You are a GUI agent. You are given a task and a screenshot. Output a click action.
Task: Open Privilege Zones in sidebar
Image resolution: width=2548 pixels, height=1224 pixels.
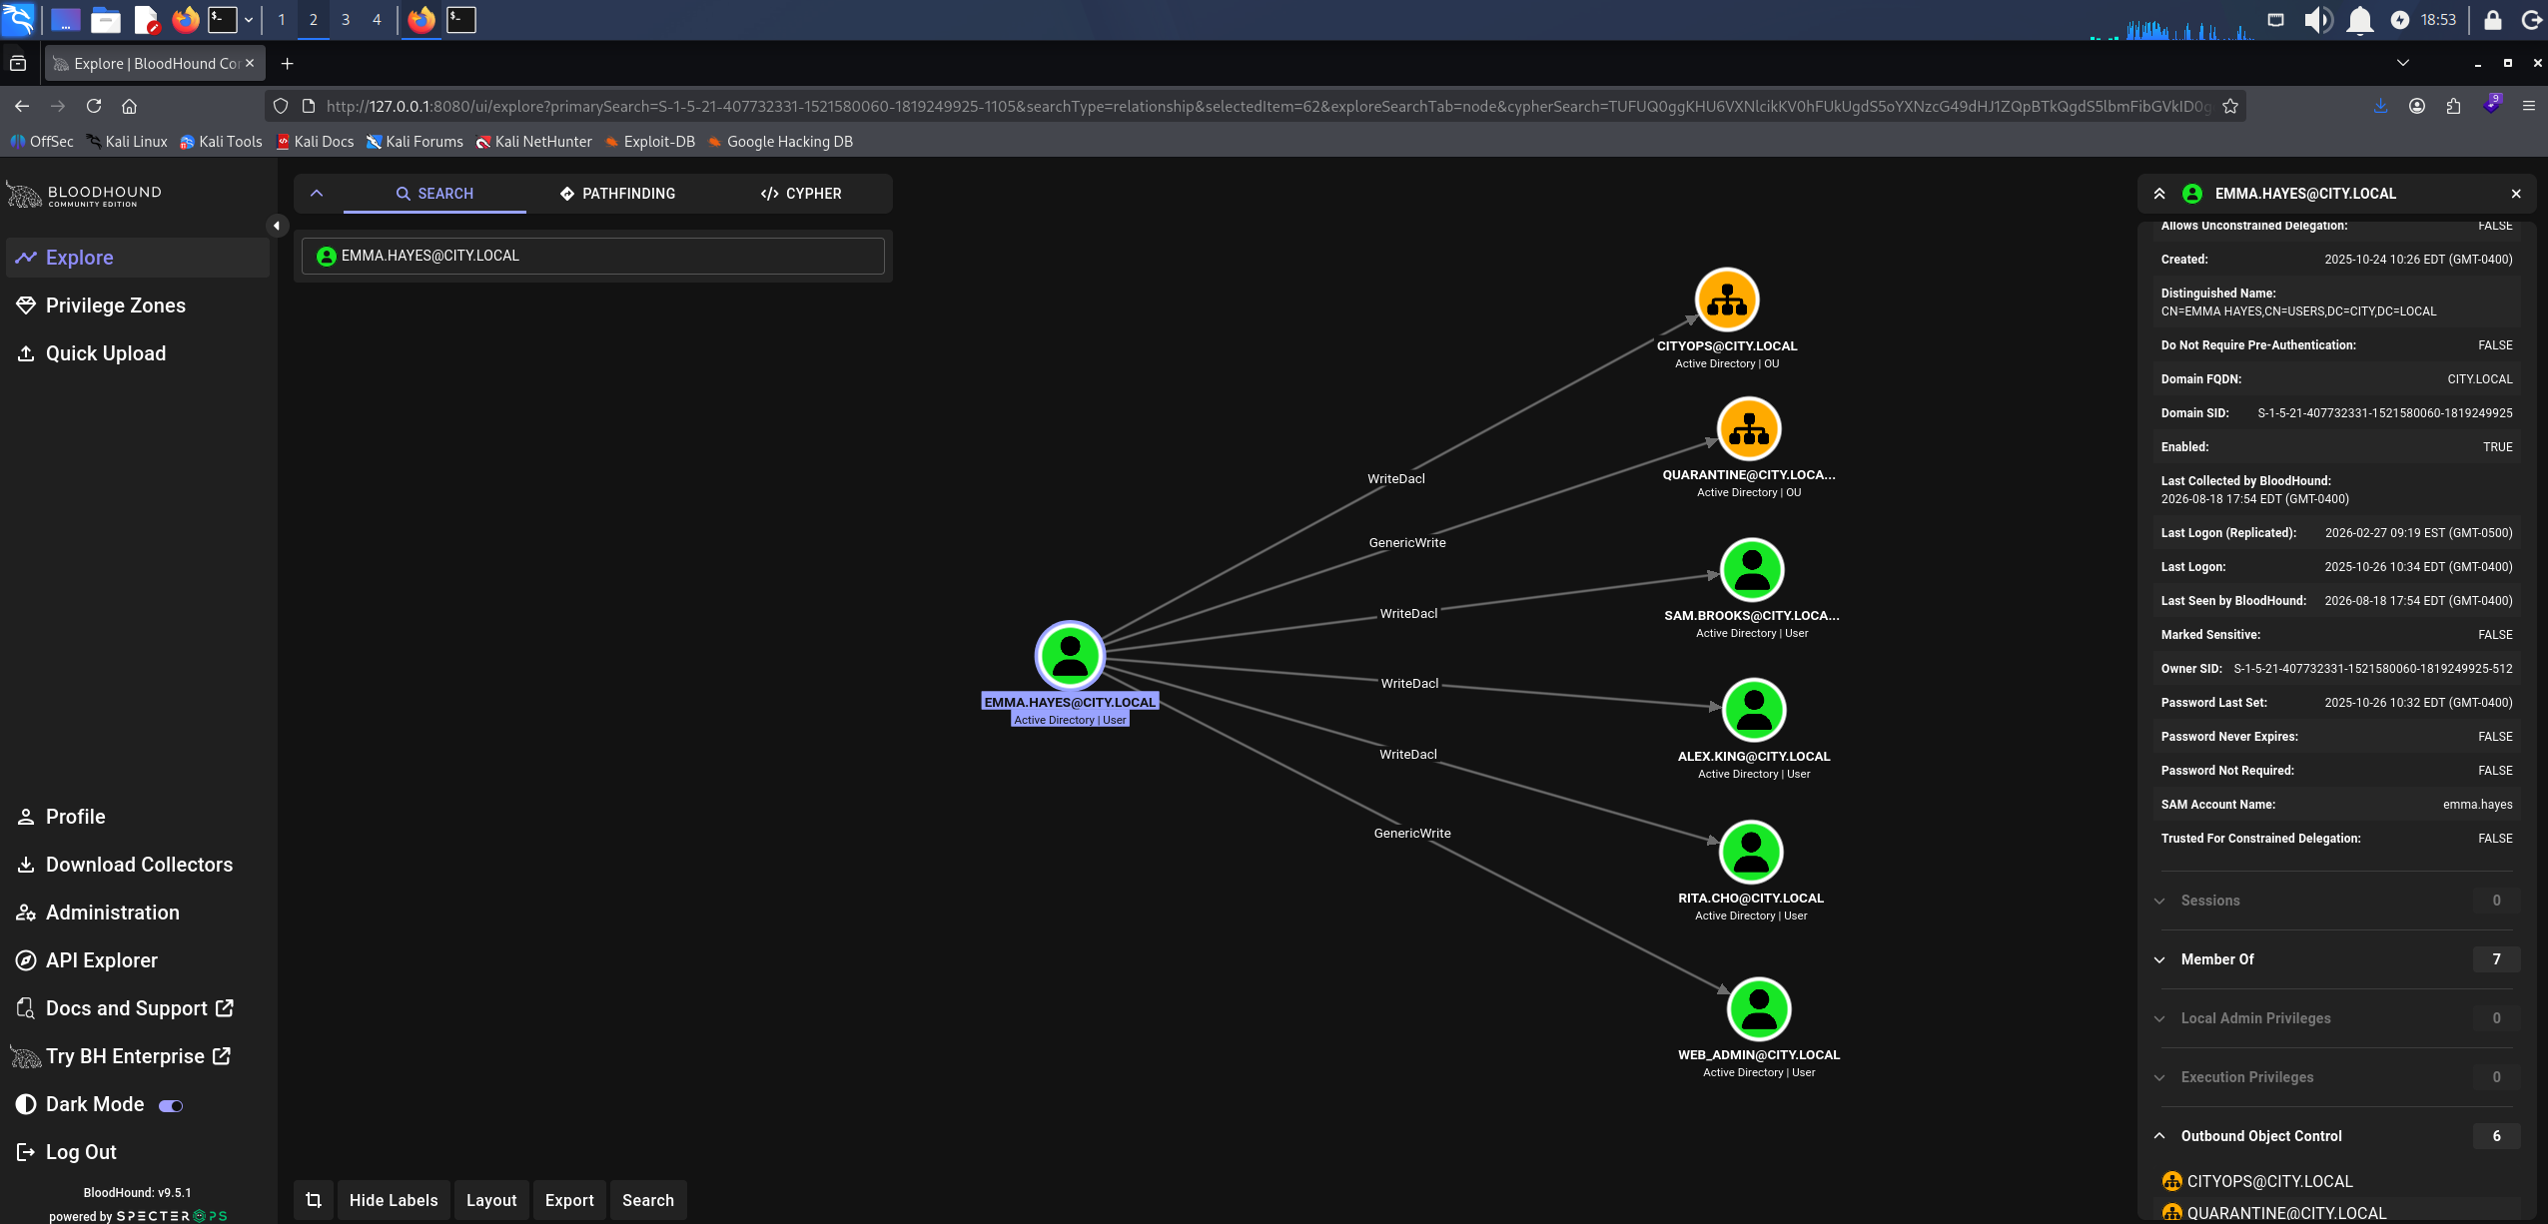138,306
